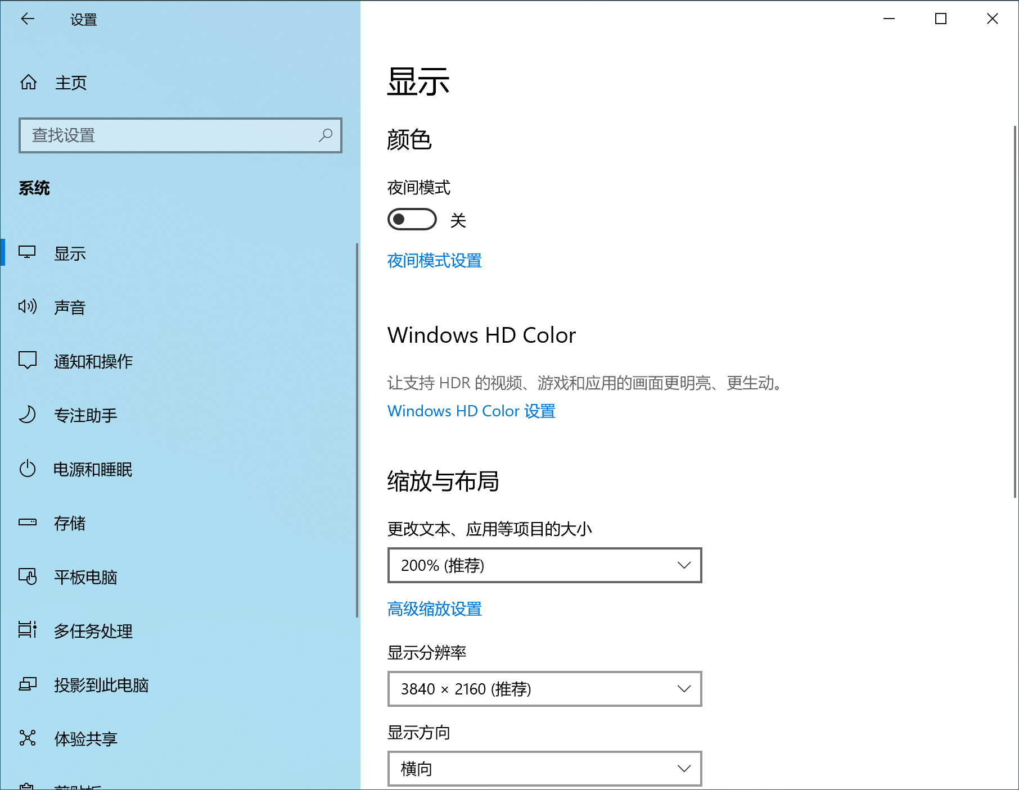This screenshot has width=1019, height=790.
Task: Click the power icon for 电源和睡眠
Action: [28, 469]
